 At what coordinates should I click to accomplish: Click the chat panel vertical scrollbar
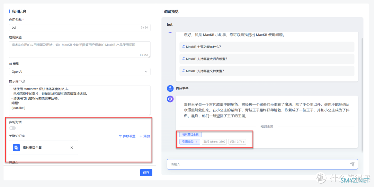[362, 95]
